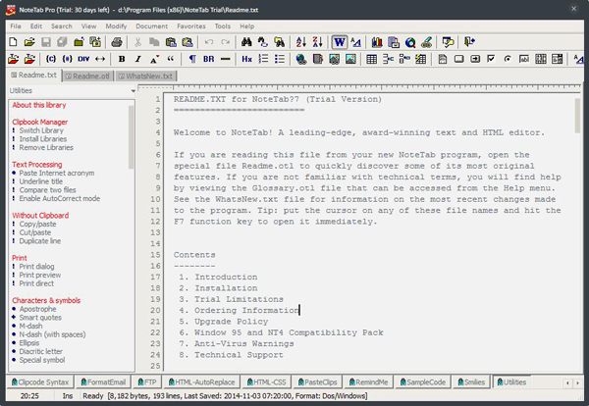Run Smart quotes clip
The image size is (589, 406).
(x=40, y=318)
